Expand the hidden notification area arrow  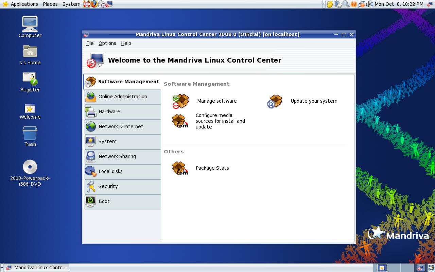[x=324, y=4]
